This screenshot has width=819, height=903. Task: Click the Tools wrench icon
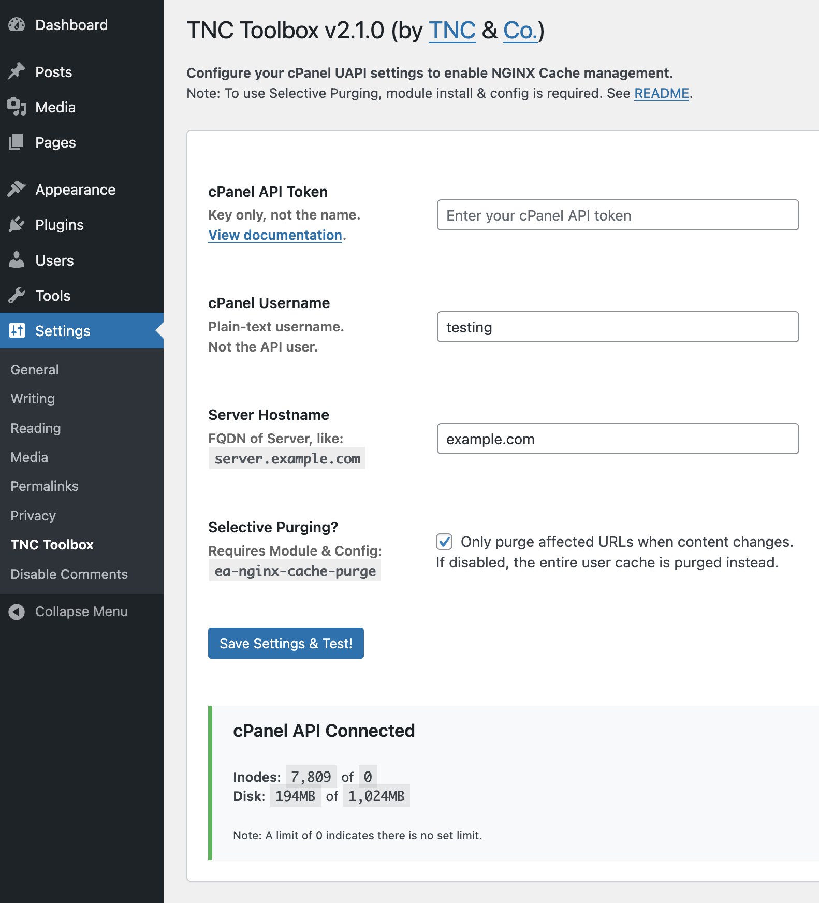click(17, 296)
